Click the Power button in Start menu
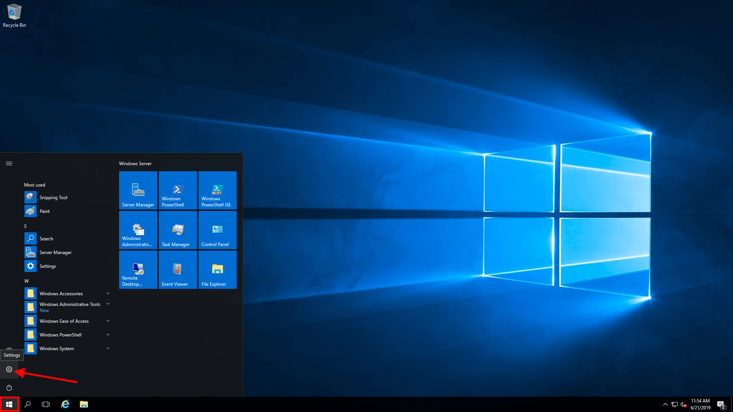Viewport: 733px width, 412px height. coord(9,388)
